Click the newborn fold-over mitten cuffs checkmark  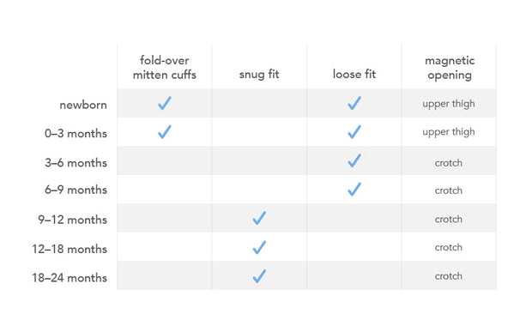165,103
